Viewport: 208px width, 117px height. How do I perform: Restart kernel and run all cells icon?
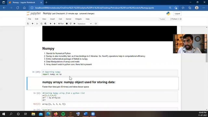tap(74, 24)
